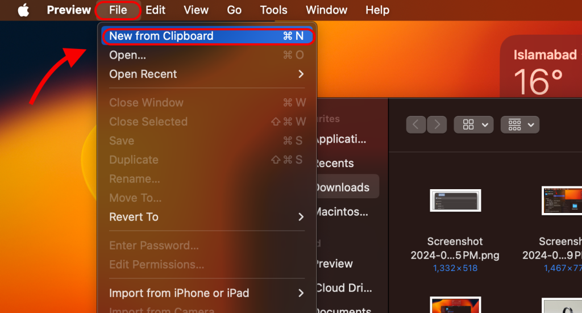
Task: Expand the Open Recent submenu
Action: click(x=207, y=74)
